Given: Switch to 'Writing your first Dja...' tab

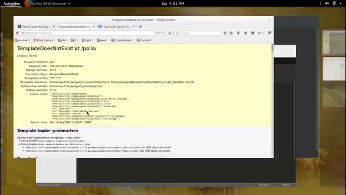Looking at the screenshot, I should [x=36, y=27].
